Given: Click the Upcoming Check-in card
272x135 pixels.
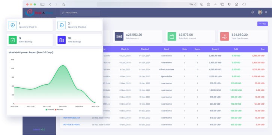Looking at the screenshot, I should pos(30,25).
